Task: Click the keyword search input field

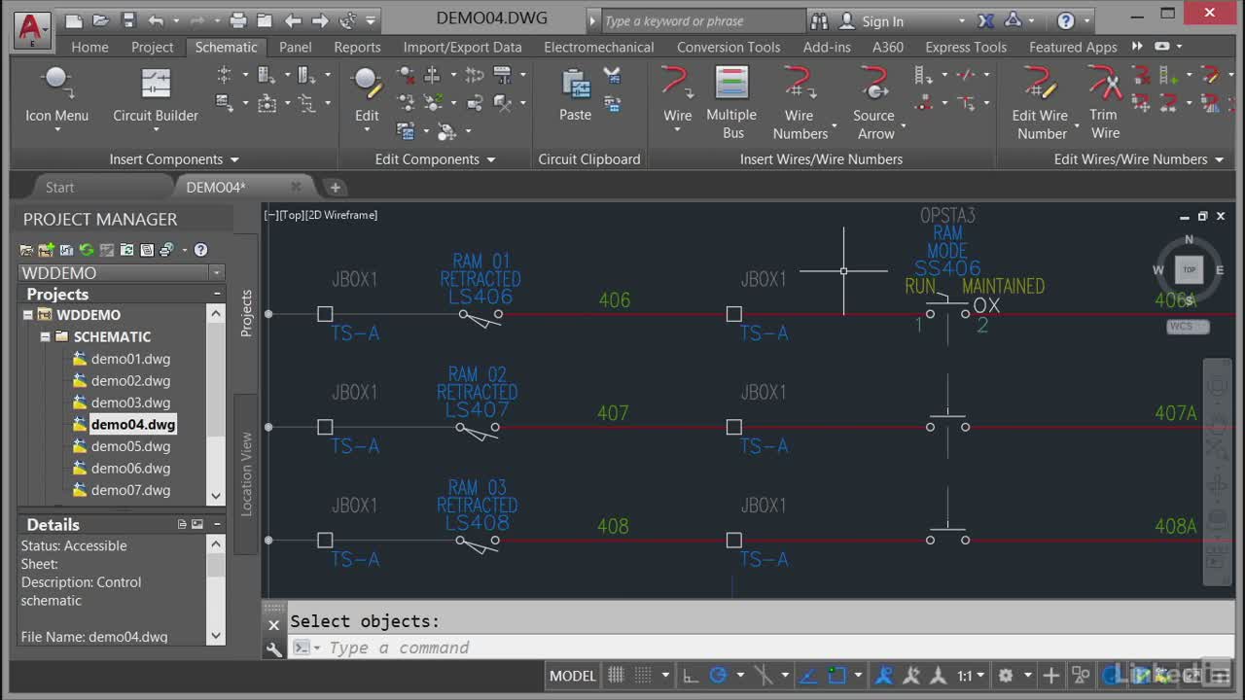Action: tap(703, 20)
